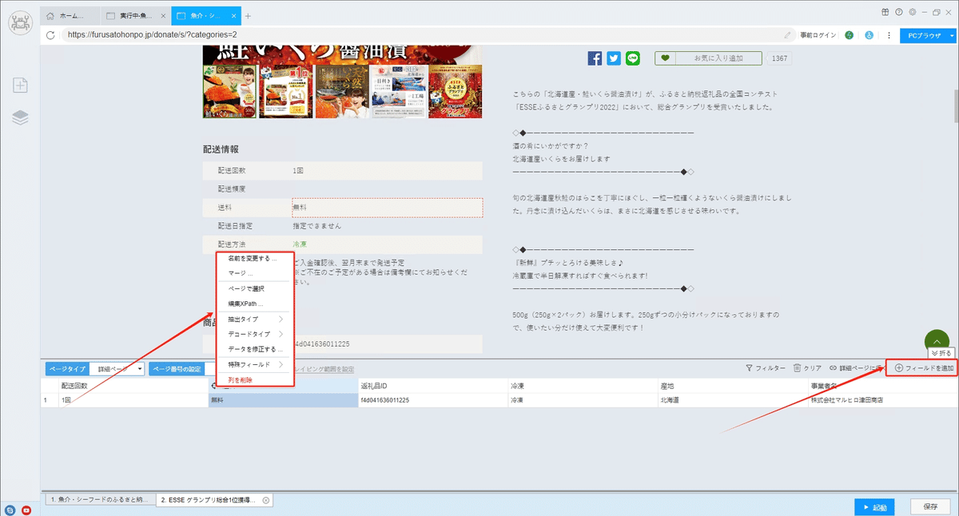Screen dimensions: 959x516
Task: Open the settings gear icon
Action: (x=912, y=12)
